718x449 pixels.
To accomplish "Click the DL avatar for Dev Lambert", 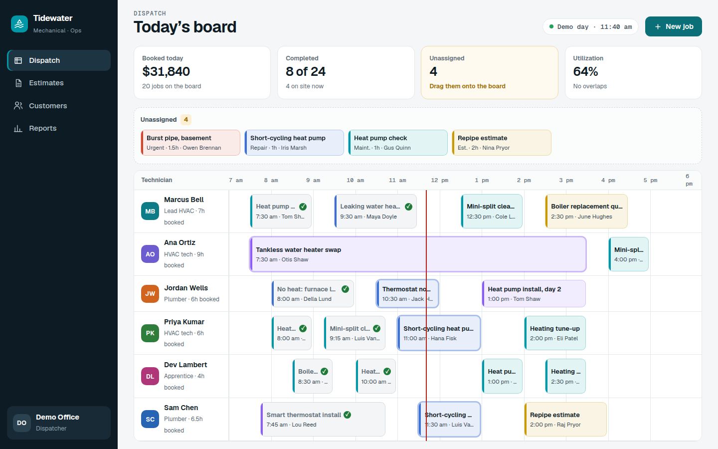I will pos(150,376).
